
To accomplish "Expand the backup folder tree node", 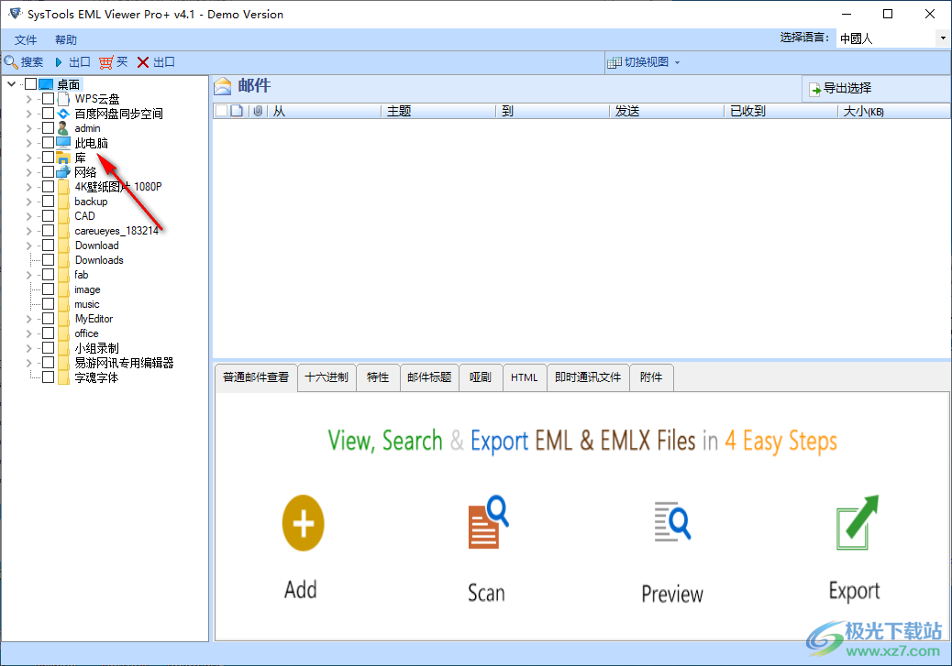I will [x=28, y=202].
